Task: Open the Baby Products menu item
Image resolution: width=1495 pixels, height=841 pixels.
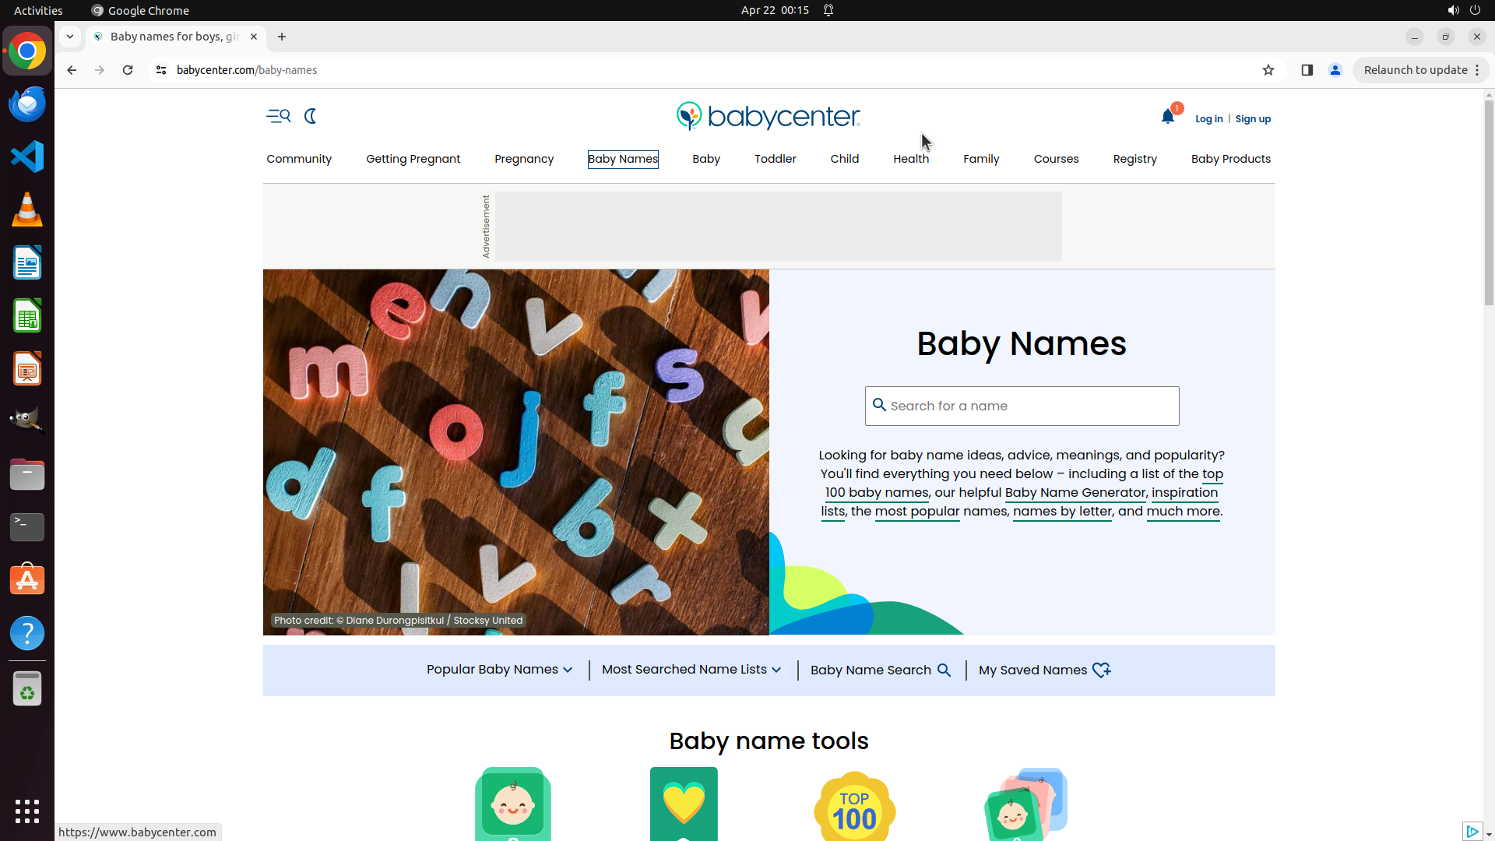Action: tap(1230, 159)
